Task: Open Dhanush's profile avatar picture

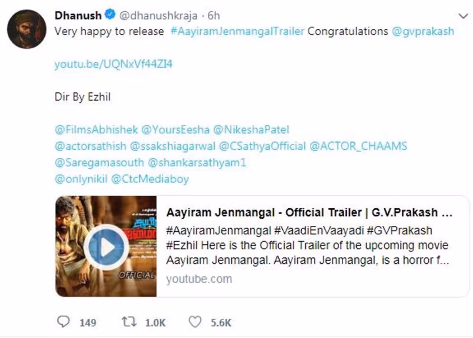Action: point(27,29)
